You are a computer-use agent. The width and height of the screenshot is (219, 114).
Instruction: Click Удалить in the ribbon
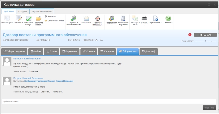click(50, 16)
